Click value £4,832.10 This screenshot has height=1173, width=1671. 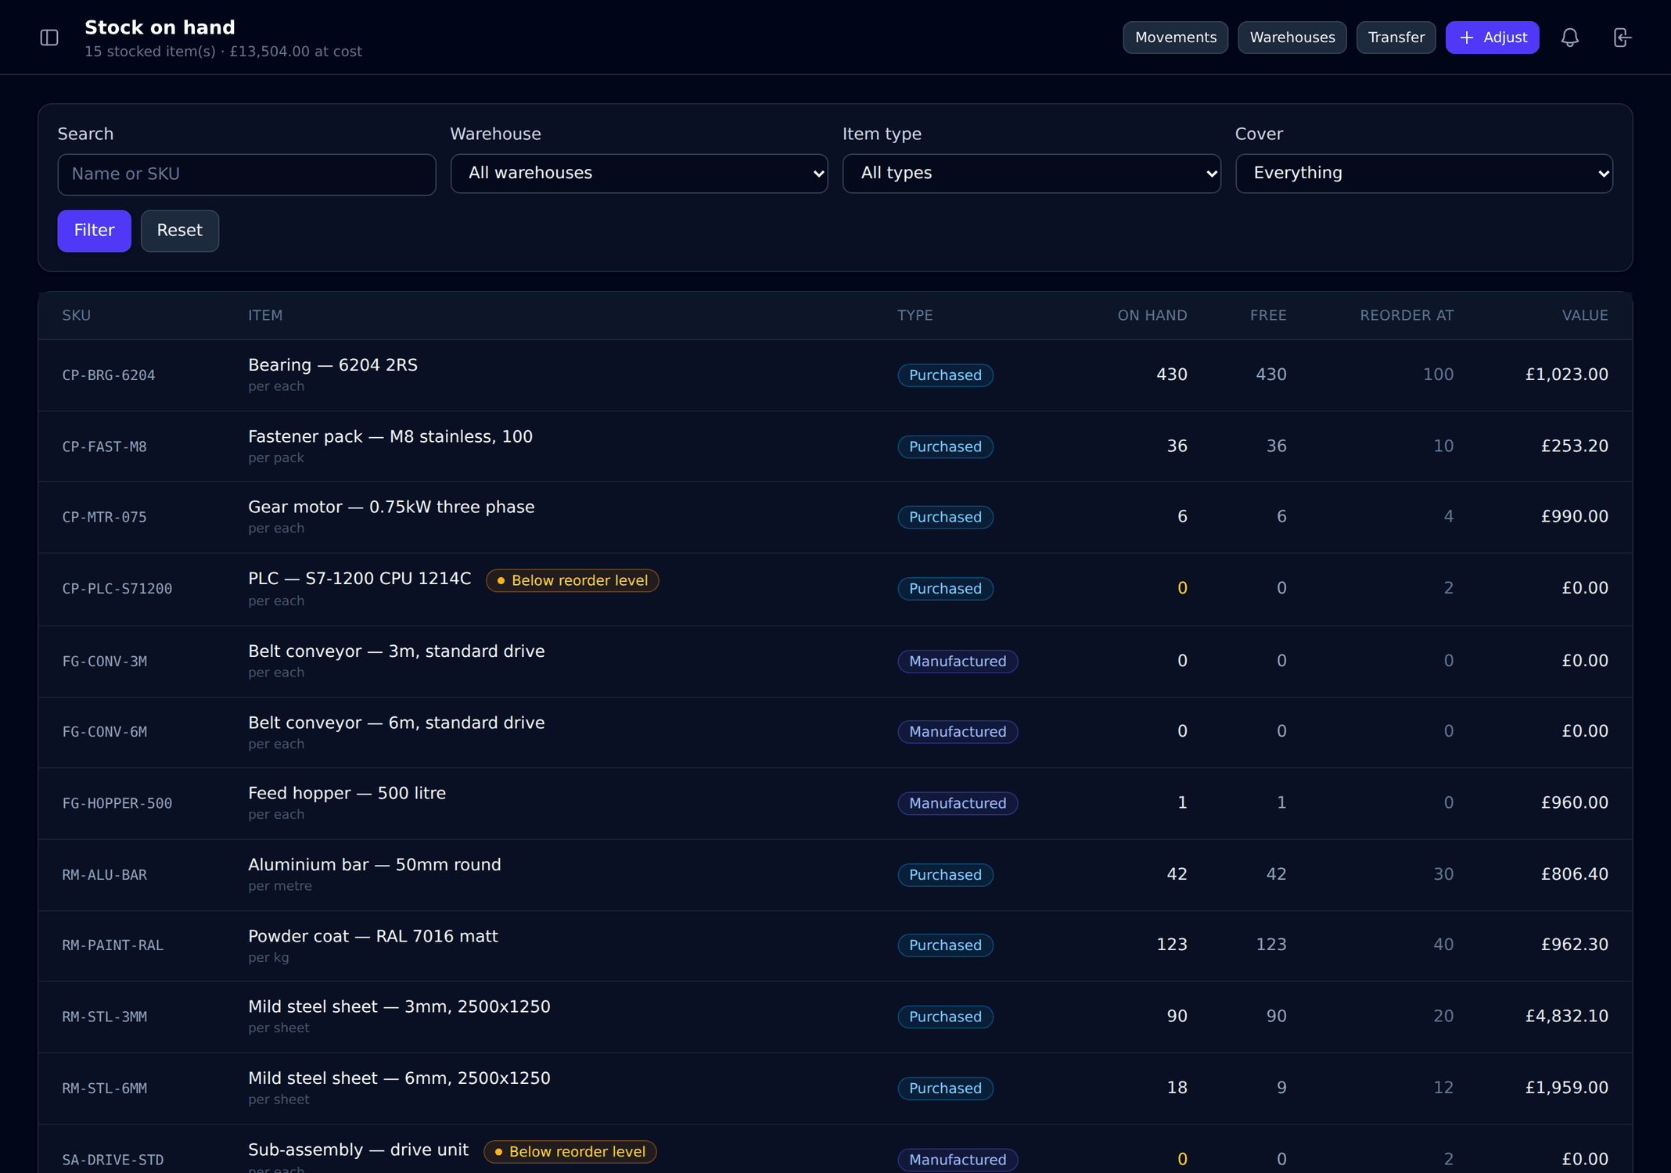(1566, 1017)
